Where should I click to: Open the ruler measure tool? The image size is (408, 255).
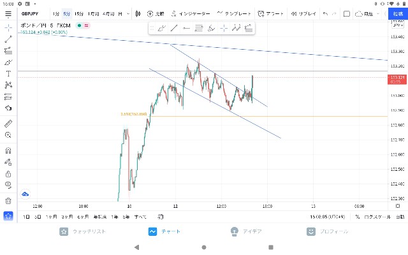tap(8, 123)
